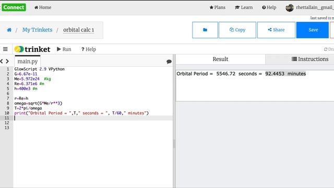The height and width of the screenshot is (188, 334).
Task: Copy this trinket
Action: click(237, 30)
